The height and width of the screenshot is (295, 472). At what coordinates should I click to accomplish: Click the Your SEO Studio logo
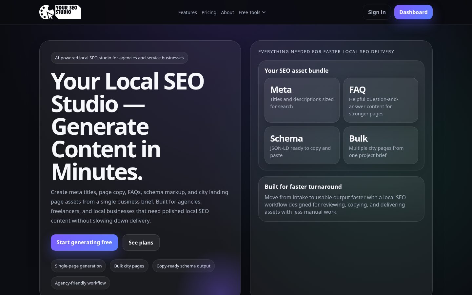pos(60,12)
